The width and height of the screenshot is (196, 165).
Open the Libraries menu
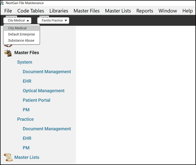point(59,11)
